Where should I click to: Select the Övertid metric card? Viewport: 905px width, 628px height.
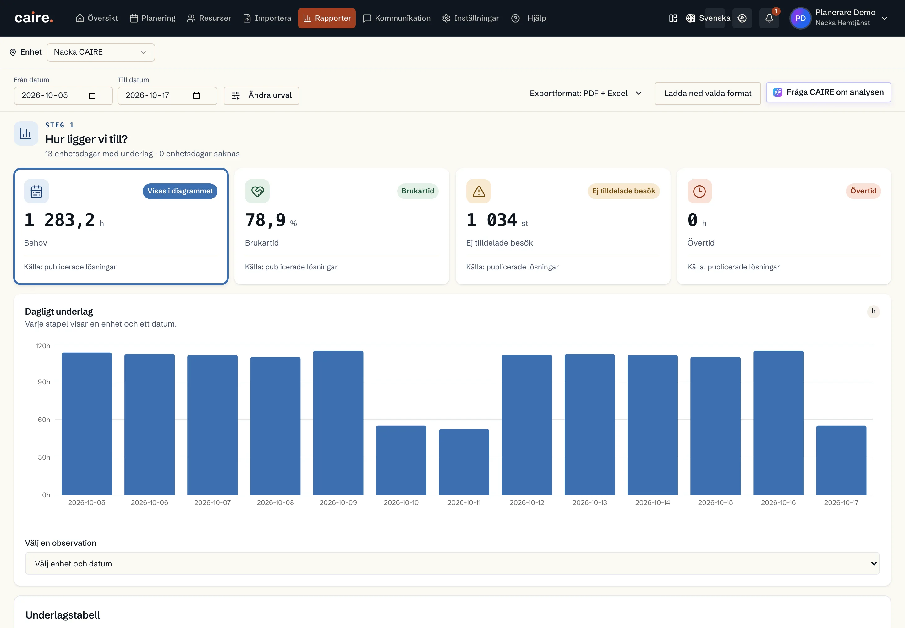tap(784, 226)
